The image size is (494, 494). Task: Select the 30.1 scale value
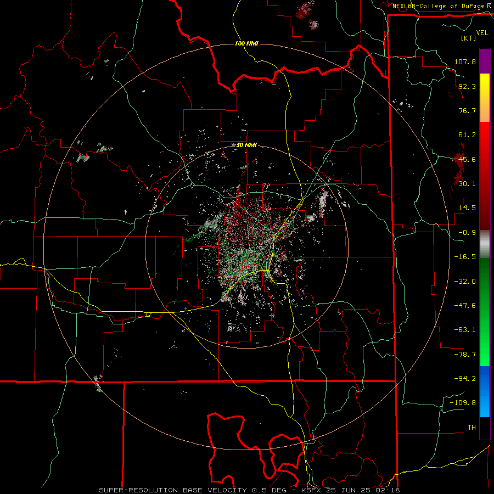coord(467,184)
